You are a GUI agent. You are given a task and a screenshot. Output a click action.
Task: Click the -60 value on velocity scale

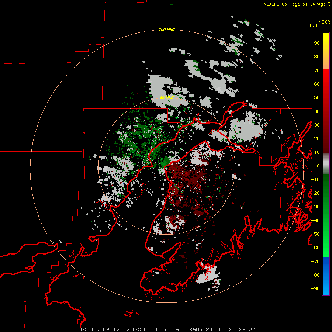tap(315, 248)
